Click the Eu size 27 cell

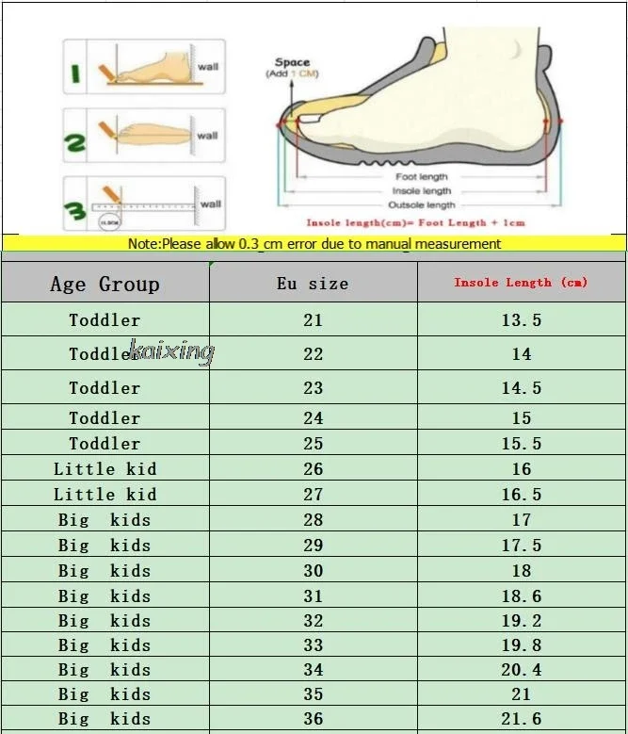tap(314, 493)
